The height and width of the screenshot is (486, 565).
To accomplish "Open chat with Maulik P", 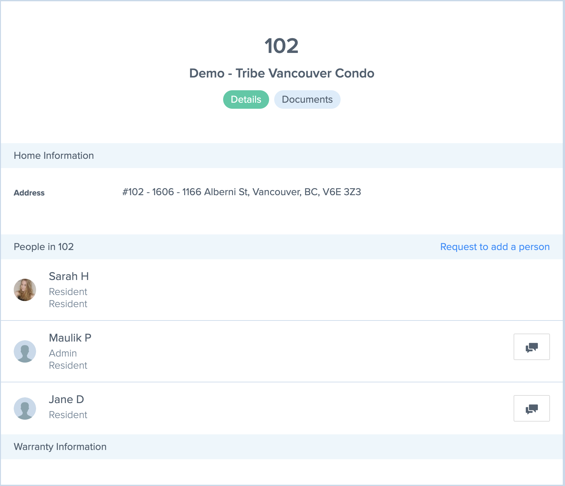I will [x=531, y=347].
